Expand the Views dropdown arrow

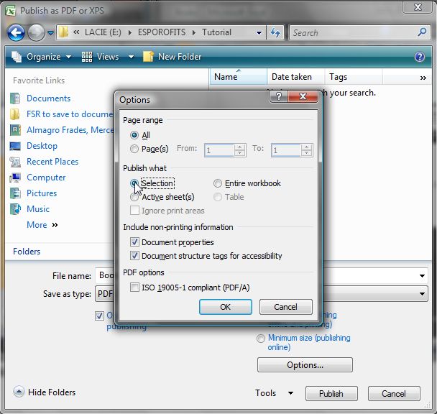click(131, 57)
